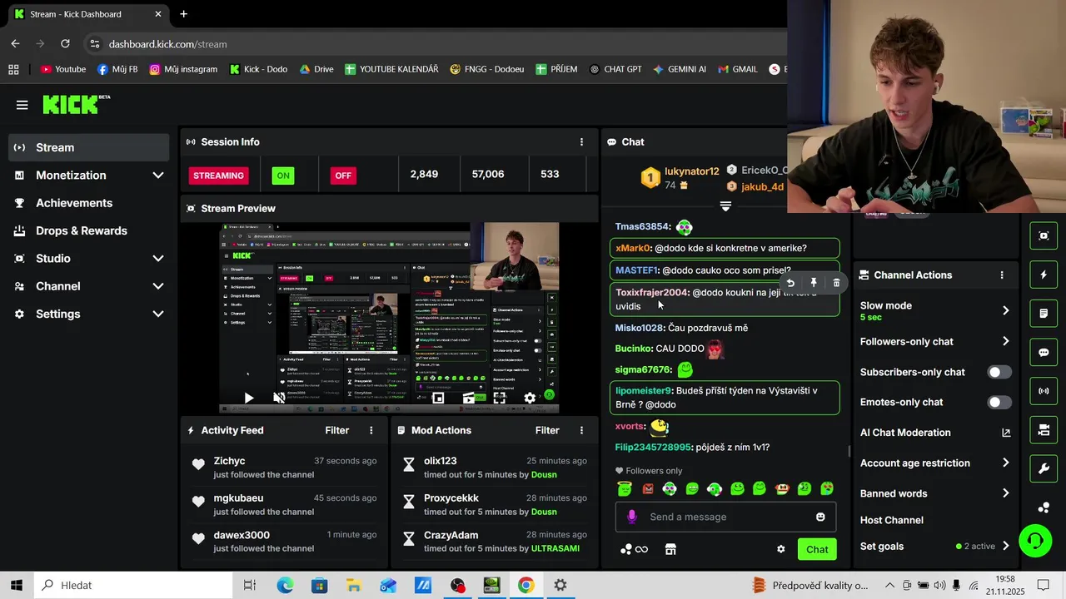The width and height of the screenshot is (1066, 599).
Task: Click the chat bubble icon in right sidebar
Action: (1044, 352)
